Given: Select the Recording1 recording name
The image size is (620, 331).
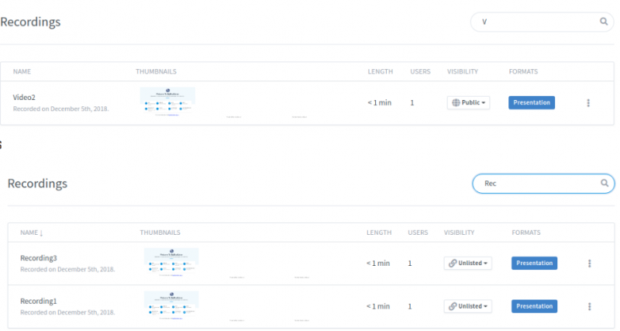Looking at the screenshot, I should click(x=39, y=301).
